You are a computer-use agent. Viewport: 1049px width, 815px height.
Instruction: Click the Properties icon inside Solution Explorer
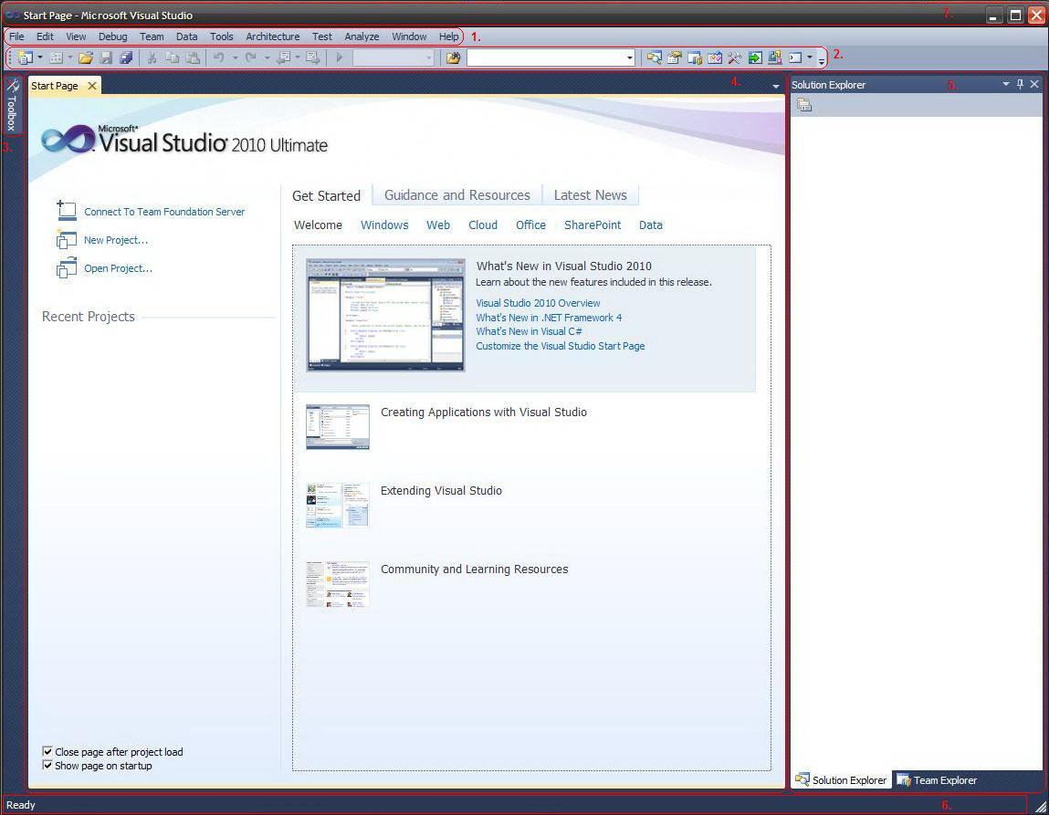(804, 105)
